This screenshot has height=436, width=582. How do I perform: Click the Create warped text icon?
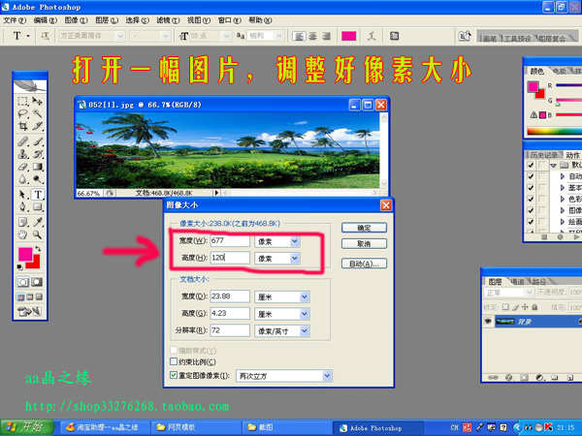point(372,36)
